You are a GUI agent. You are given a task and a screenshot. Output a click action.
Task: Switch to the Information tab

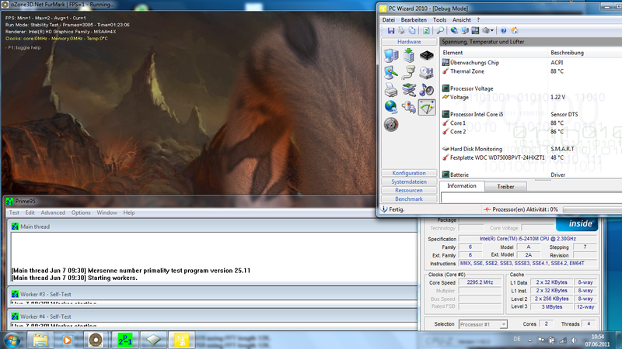coord(462,186)
